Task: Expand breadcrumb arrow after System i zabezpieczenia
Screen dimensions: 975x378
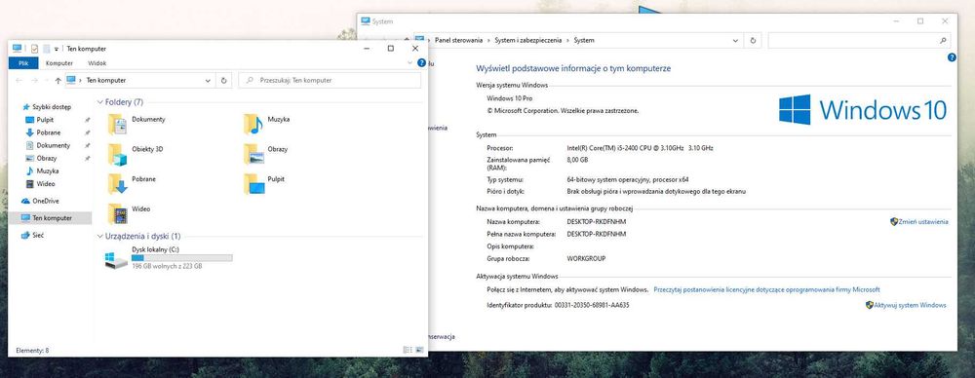Action: tap(567, 40)
